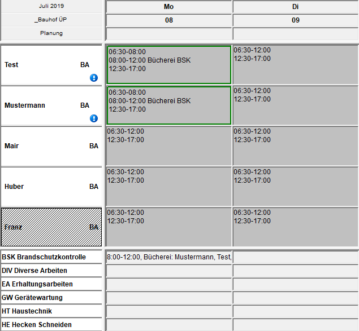Click the blue info icon in Test row
The image size is (359, 331).
pyautogui.click(x=94, y=78)
